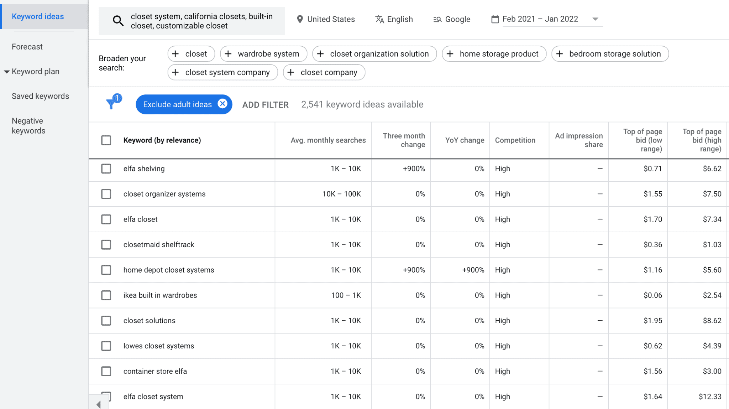Click the location pin icon beside United States

pos(300,19)
